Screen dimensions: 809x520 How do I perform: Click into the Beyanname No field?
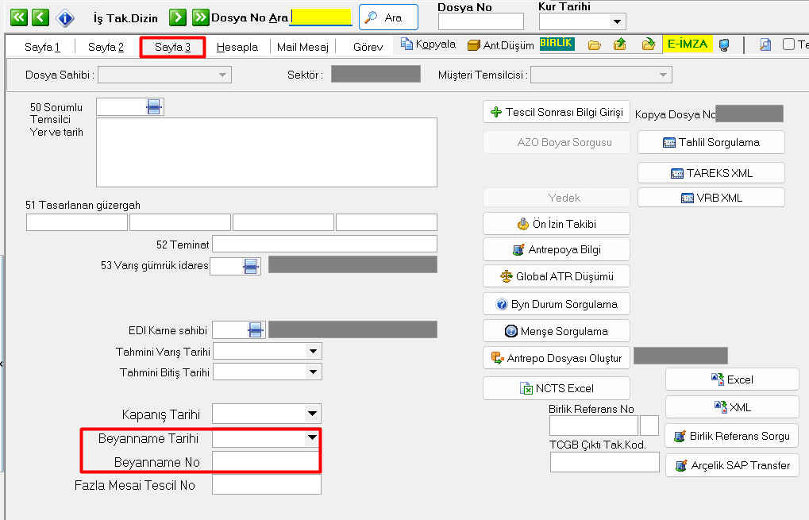[x=266, y=461]
